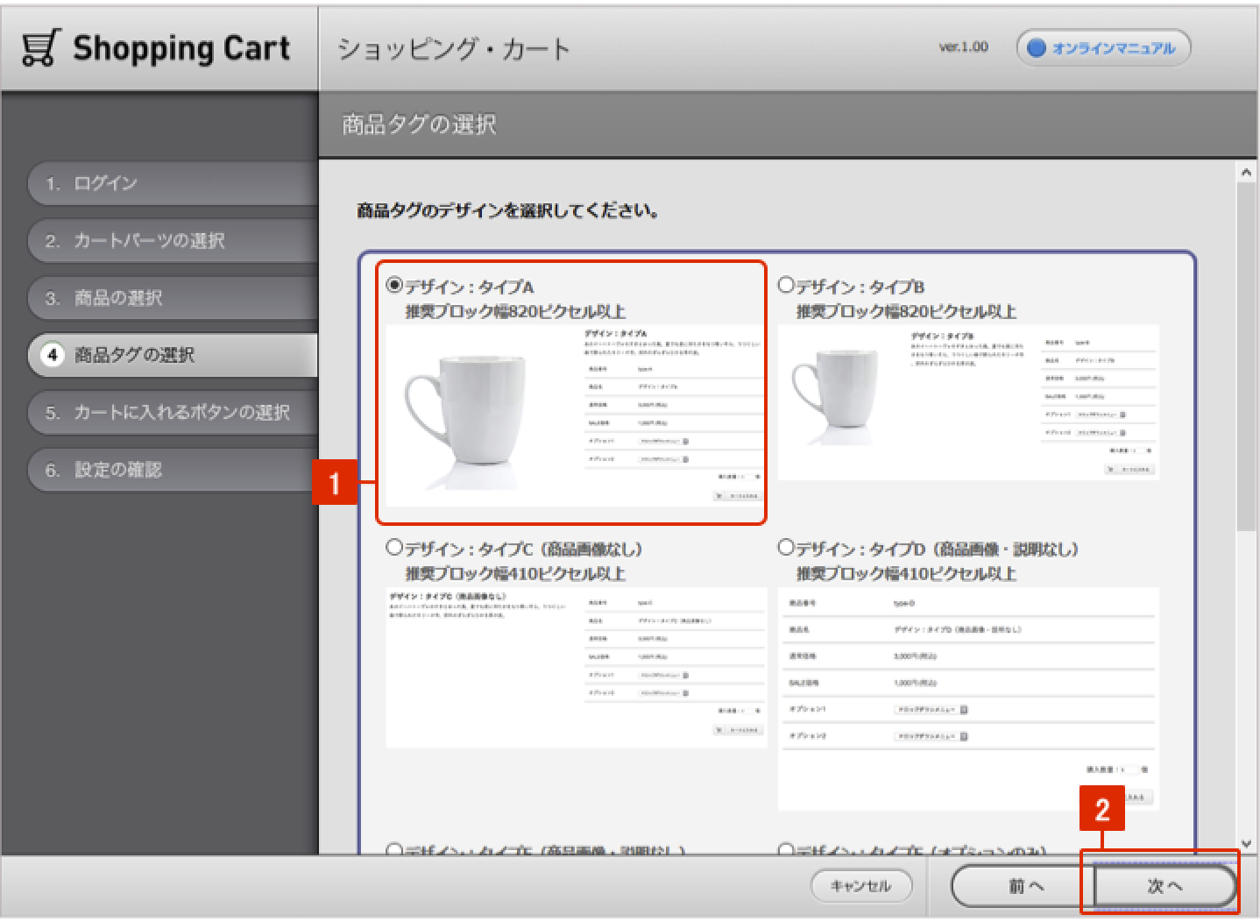
Task: Click the Shopping Cart logo icon
Action: tap(41, 48)
